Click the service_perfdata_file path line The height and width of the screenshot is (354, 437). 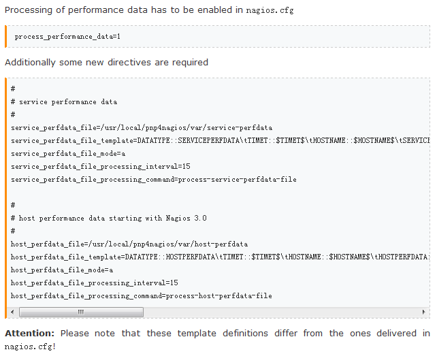[142, 127]
